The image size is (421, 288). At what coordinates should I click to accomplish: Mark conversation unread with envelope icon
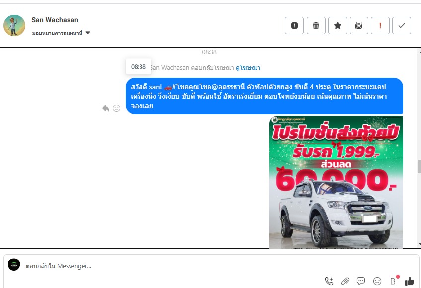coord(359,25)
